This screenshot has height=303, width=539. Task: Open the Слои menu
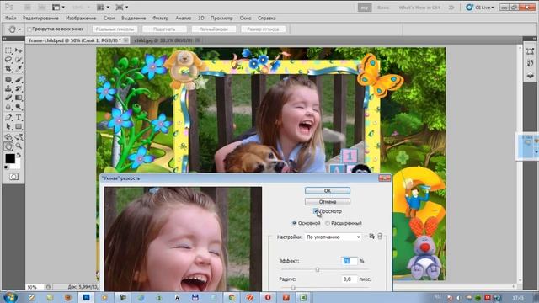[109, 19]
